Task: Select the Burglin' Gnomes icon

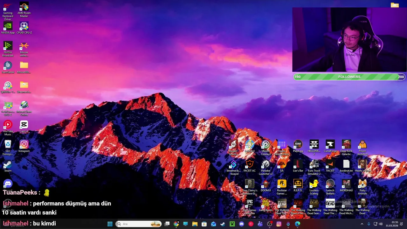Action: point(233,148)
